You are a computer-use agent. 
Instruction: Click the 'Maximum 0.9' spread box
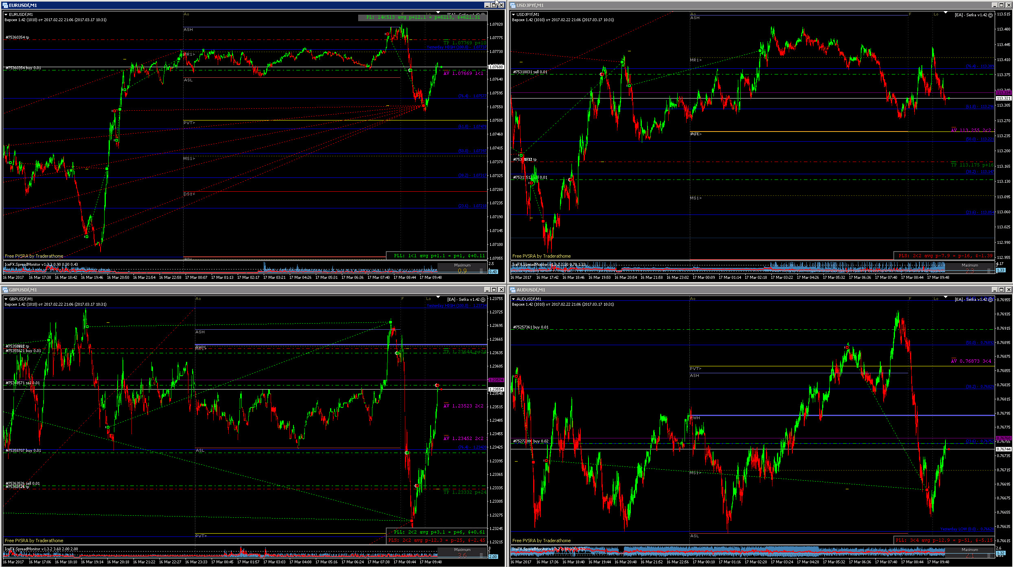(x=462, y=268)
